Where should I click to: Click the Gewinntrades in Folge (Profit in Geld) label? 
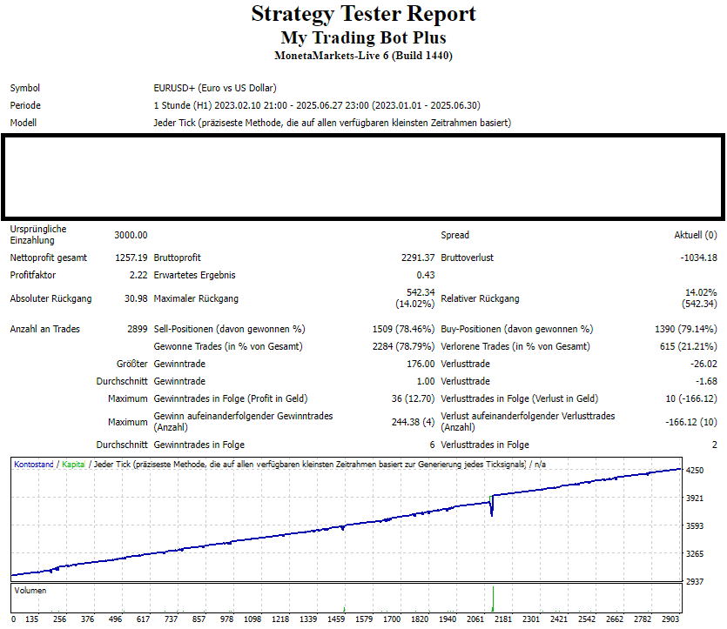pyautogui.click(x=231, y=398)
